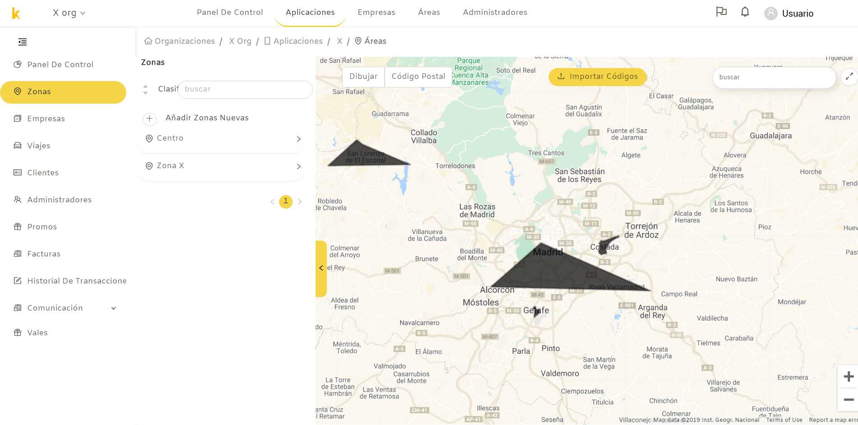Open the Áreas top tab
Image resolution: width=858 pixels, height=425 pixels.
(429, 12)
